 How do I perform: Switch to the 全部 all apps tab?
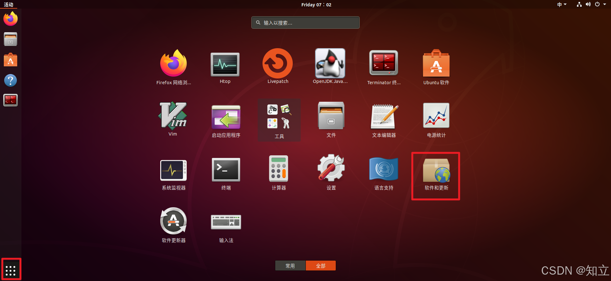point(321,266)
